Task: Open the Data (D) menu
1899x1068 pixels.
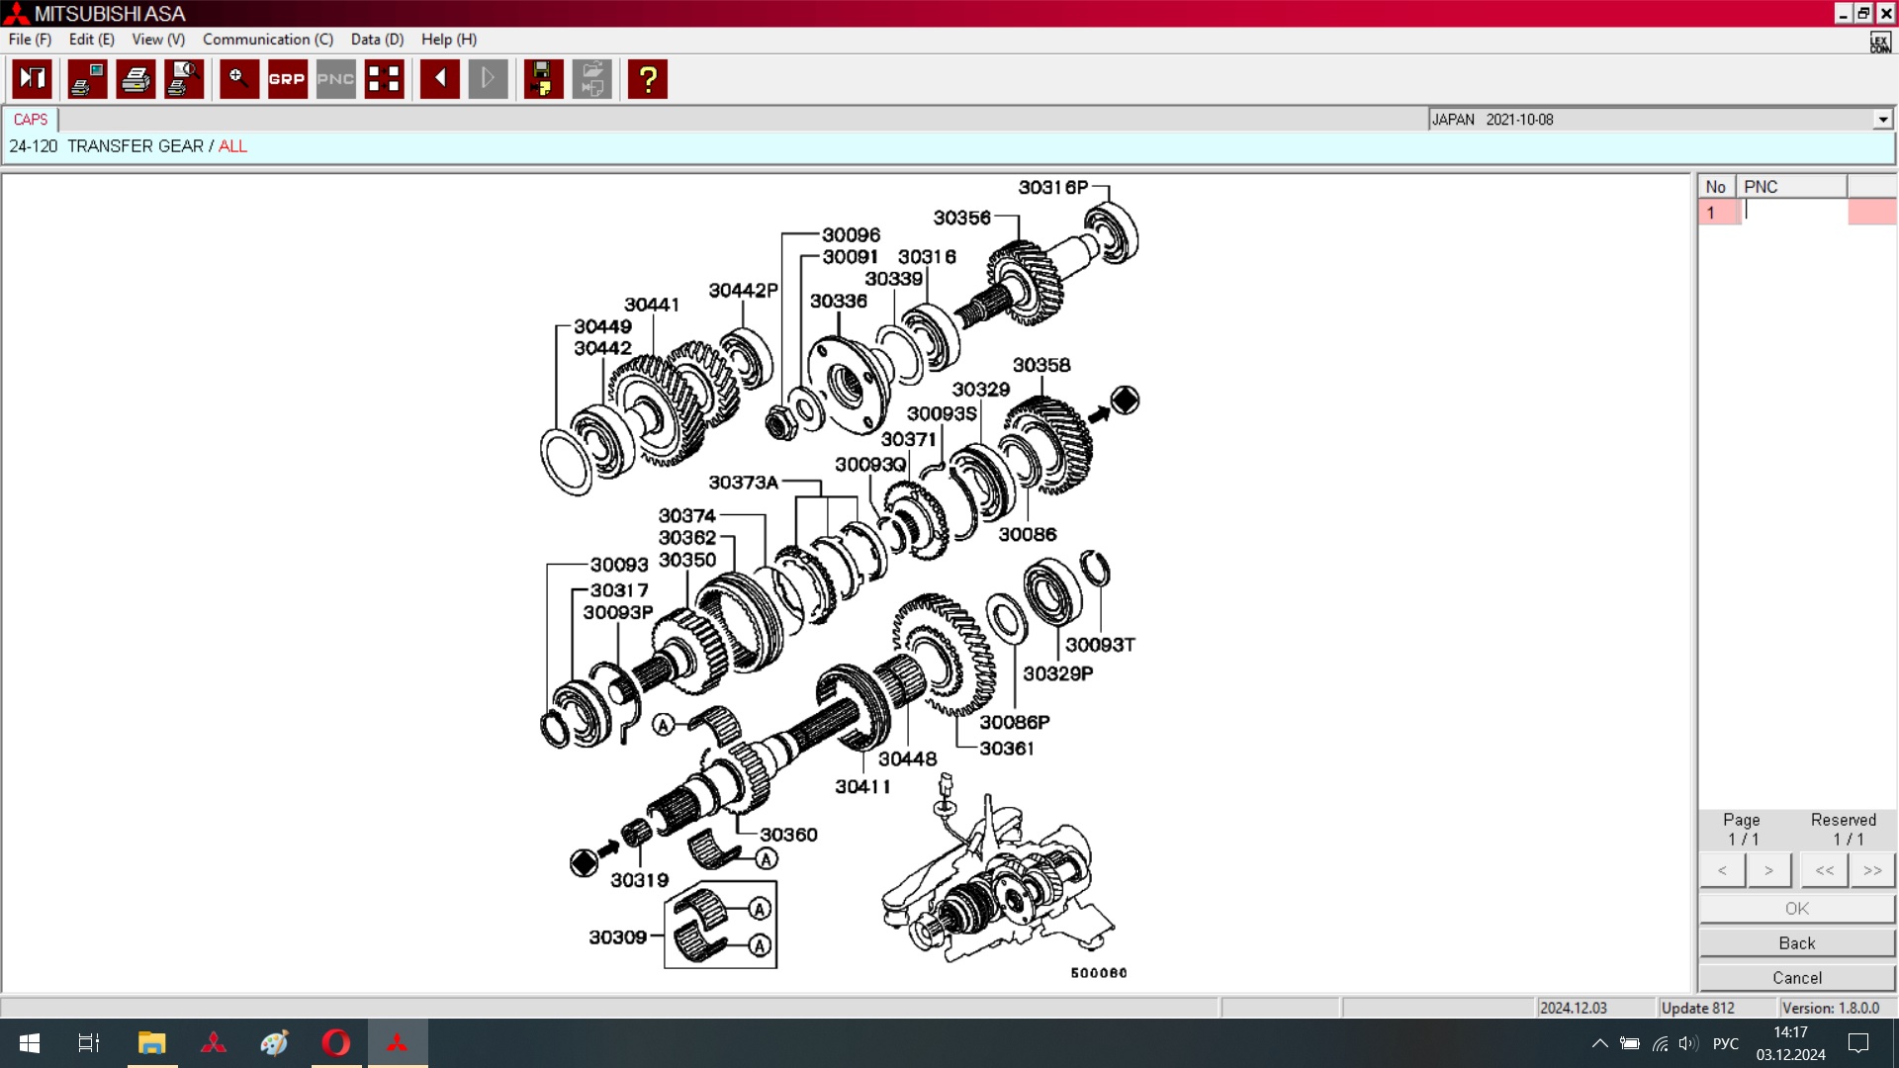Action: pos(377,40)
